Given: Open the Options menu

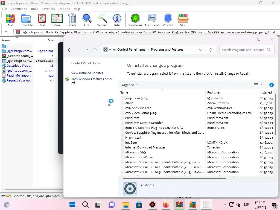Looking at the screenshot, I should tap(64, 9).
